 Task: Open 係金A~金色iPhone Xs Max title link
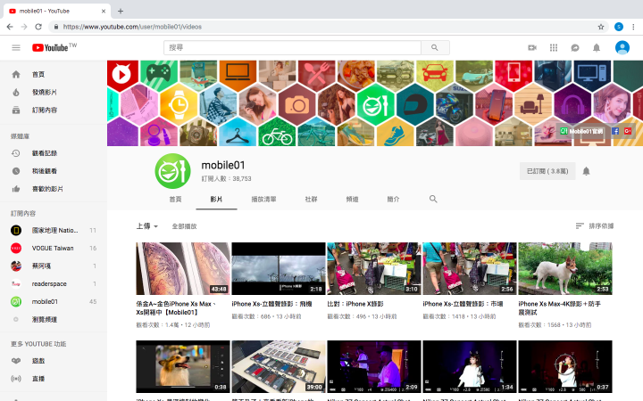point(176,308)
